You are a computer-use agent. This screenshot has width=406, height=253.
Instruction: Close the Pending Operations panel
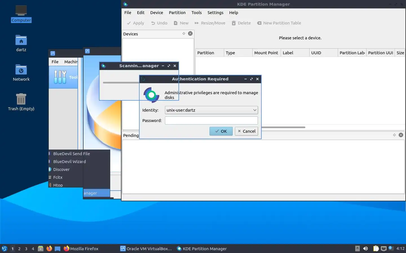click(x=401, y=135)
